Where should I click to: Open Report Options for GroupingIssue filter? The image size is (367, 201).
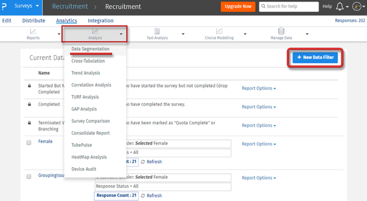259,178
